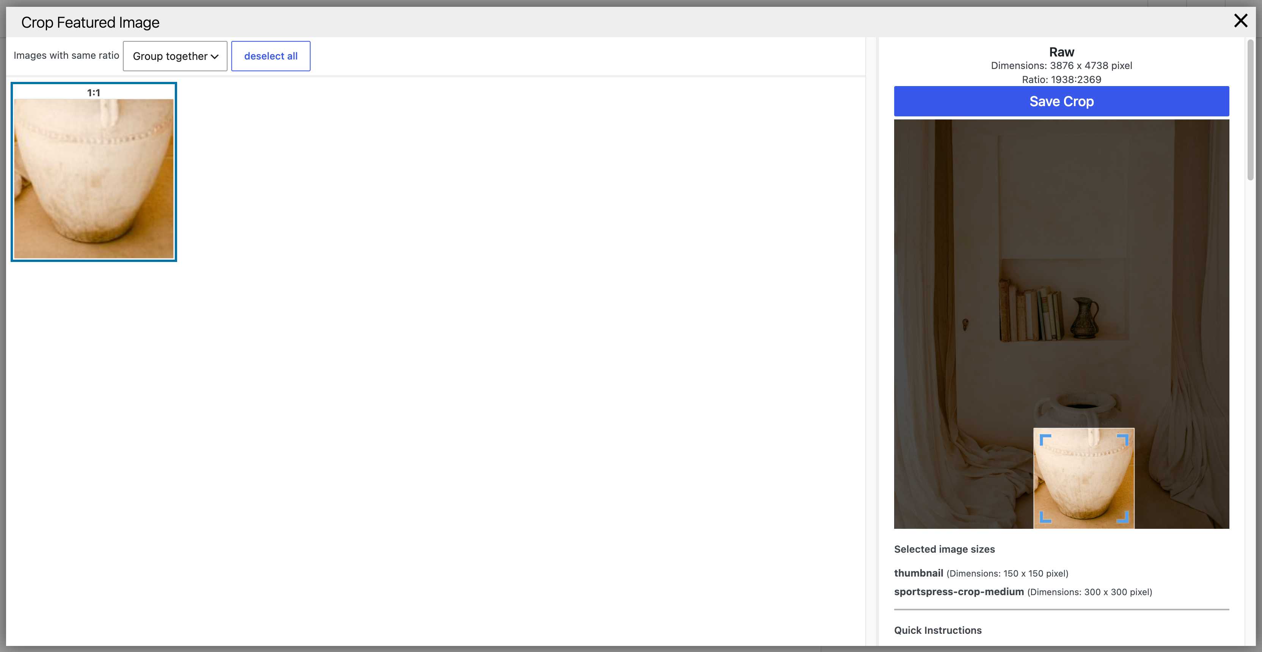Click the Images with same ratio label
This screenshot has height=652, width=1262.
[66, 55]
